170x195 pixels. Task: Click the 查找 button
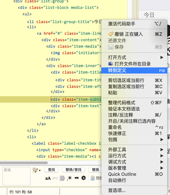coord(51,170)
